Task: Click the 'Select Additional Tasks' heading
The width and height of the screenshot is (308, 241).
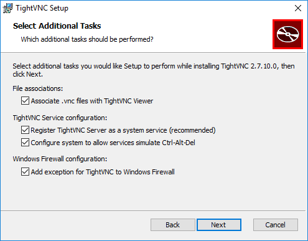Action: pyautogui.click(x=57, y=26)
